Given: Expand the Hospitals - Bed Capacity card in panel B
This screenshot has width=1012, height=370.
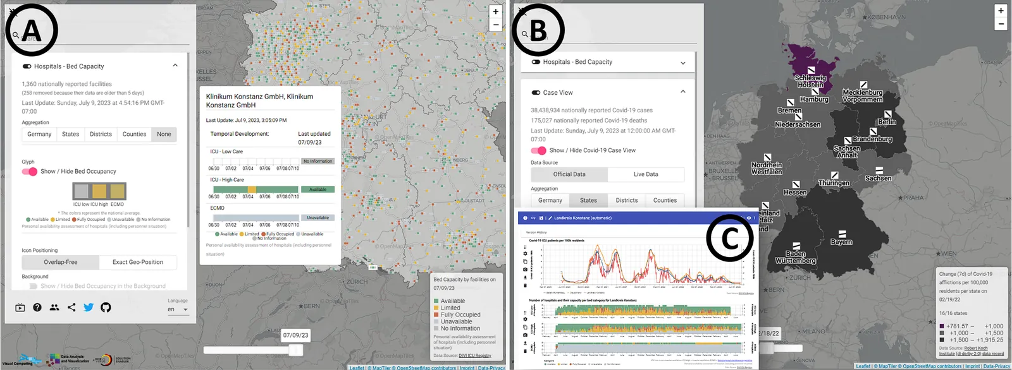Looking at the screenshot, I should tap(683, 63).
